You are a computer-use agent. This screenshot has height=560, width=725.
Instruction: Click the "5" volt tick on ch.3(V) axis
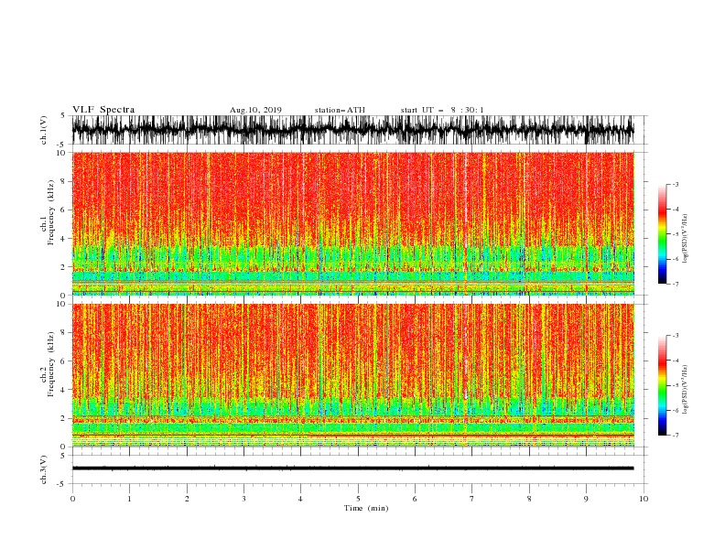(63, 456)
